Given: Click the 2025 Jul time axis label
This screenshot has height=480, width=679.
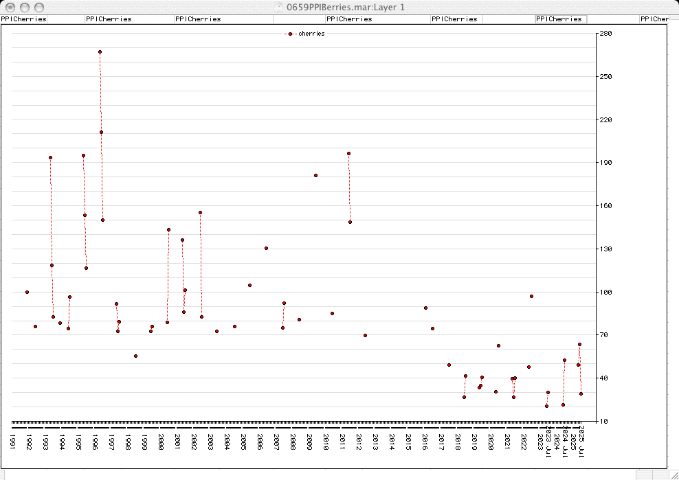Looking at the screenshot, I should pyautogui.click(x=581, y=441).
